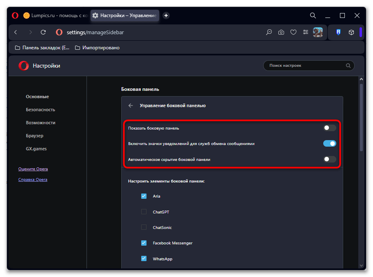373x277 pixels.
Task: Select 'Безопасность' in settings menu
Action: (40, 110)
